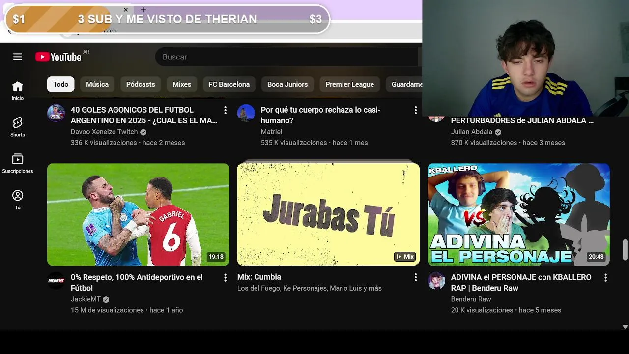Visit the Julian Abdala channel name
The image size is (629, 354).
click(472, 132)
